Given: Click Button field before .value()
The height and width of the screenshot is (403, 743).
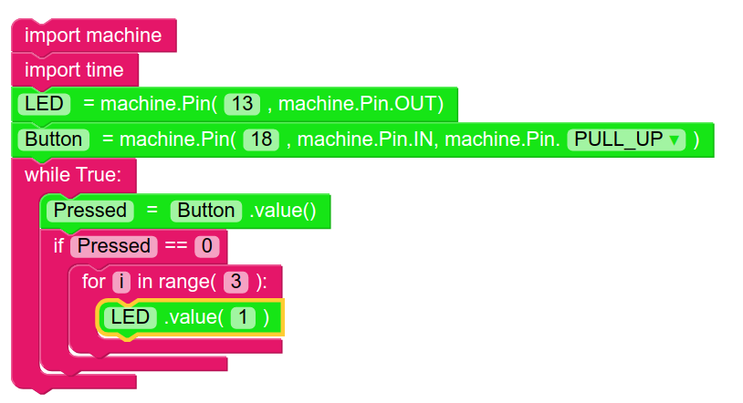Looking at the screenshot, I should pos(206,212).
